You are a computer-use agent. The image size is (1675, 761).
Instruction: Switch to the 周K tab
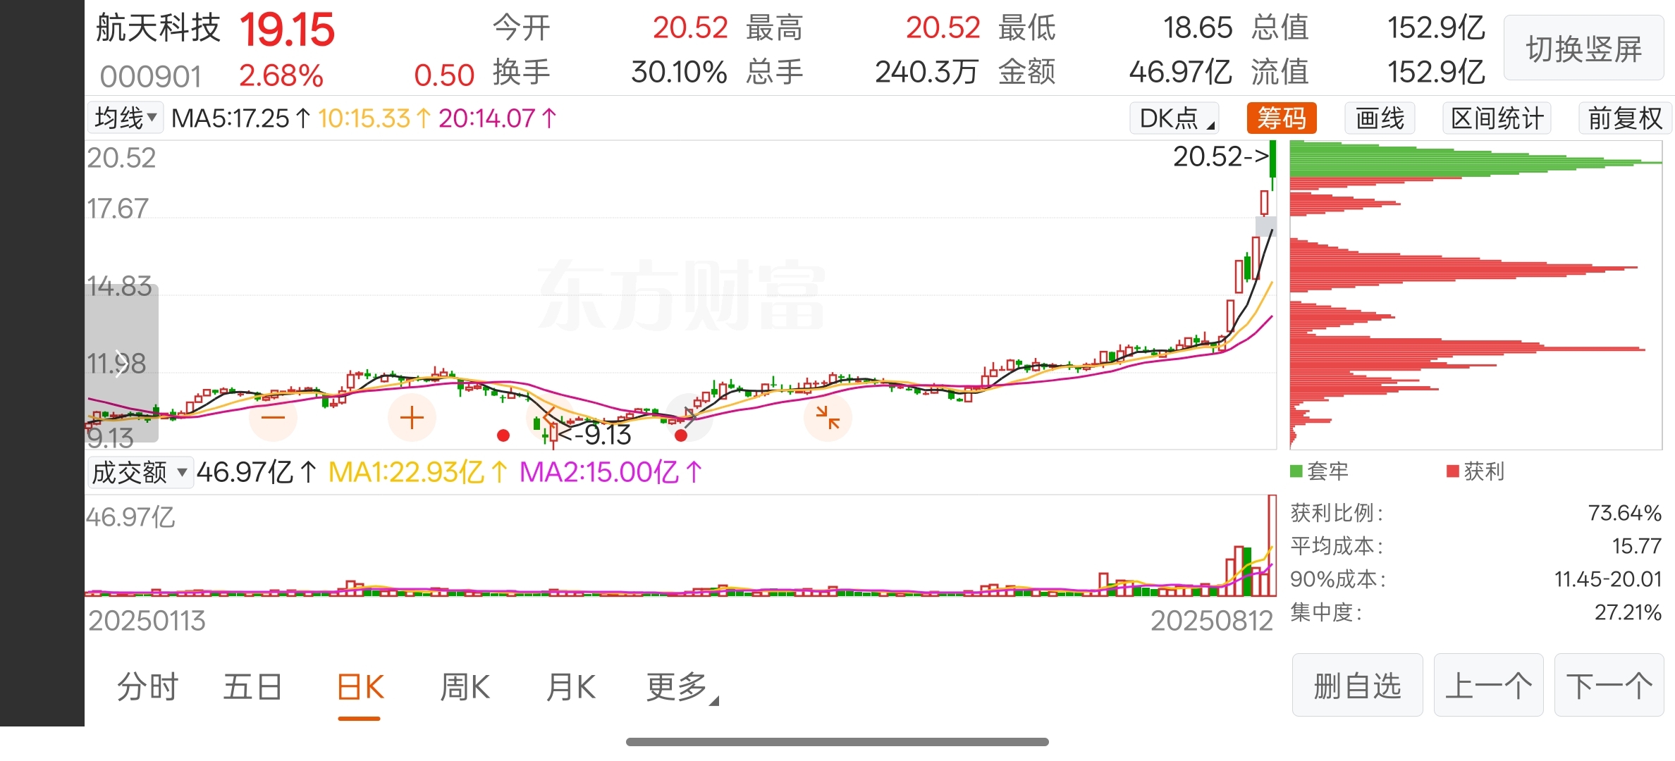(x=465, y=687)
